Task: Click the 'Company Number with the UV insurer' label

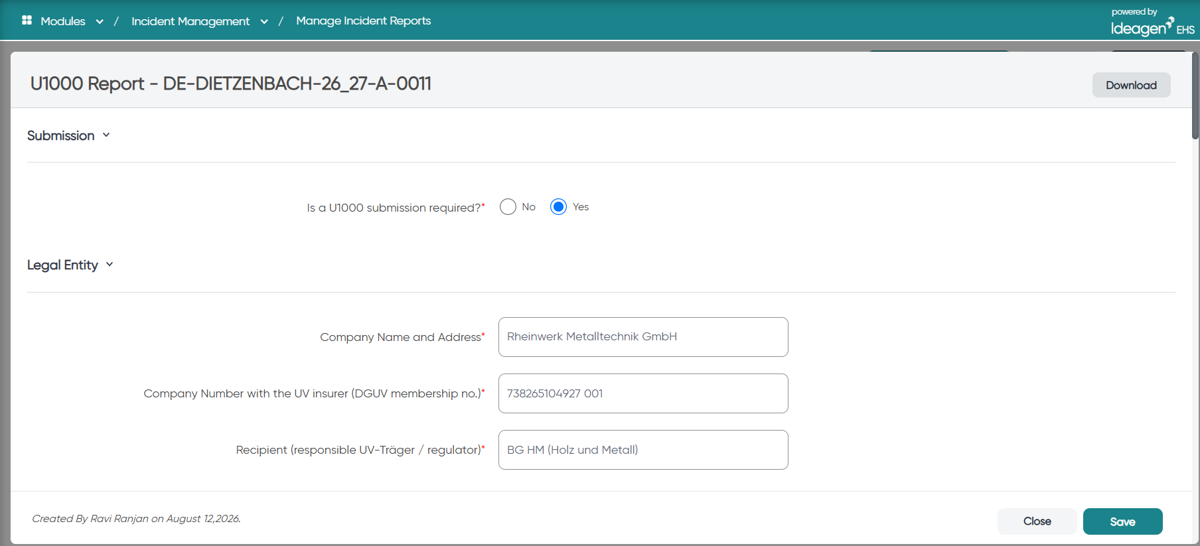Action: pyautogui.click(x=314, y=393)
